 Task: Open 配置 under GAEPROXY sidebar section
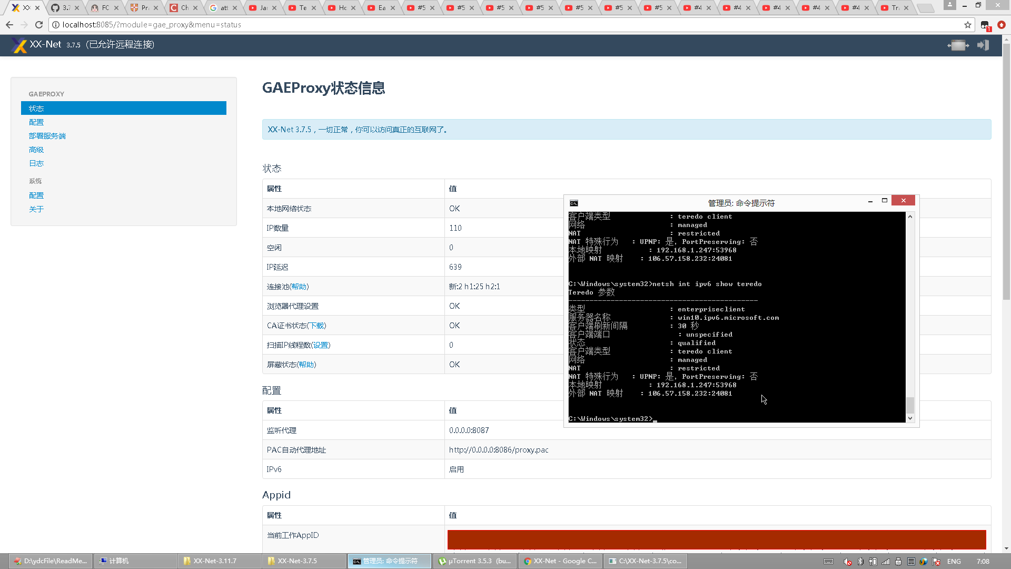coord(36,122)
